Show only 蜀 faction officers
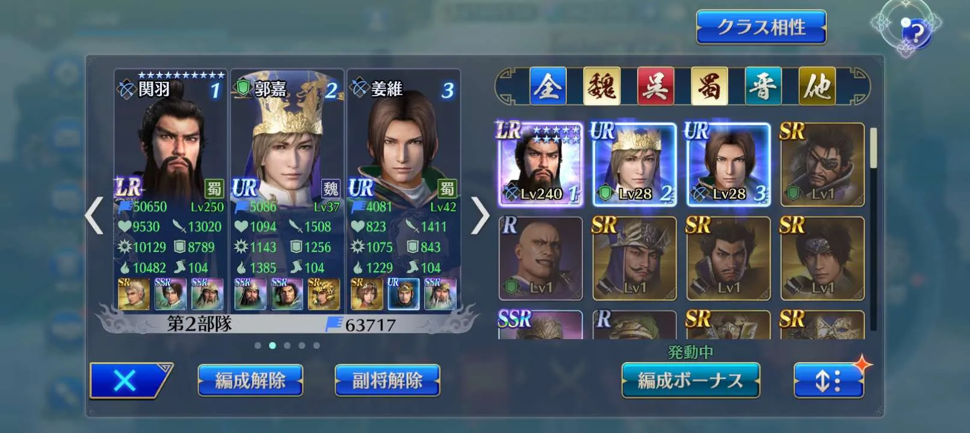970x433 pixels. 709,86
